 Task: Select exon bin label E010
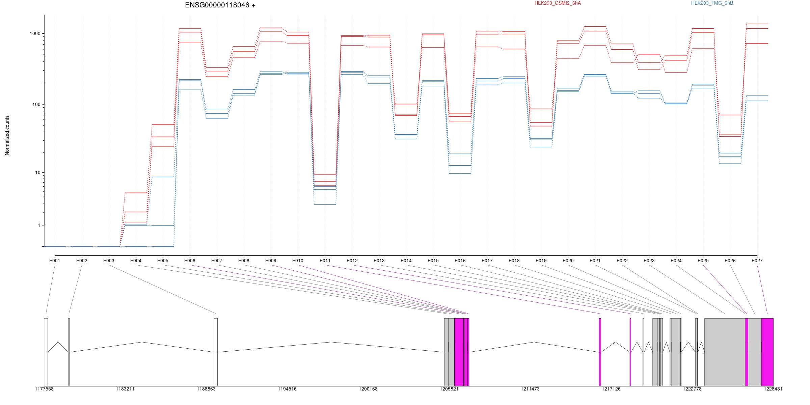tap(298, 261)
